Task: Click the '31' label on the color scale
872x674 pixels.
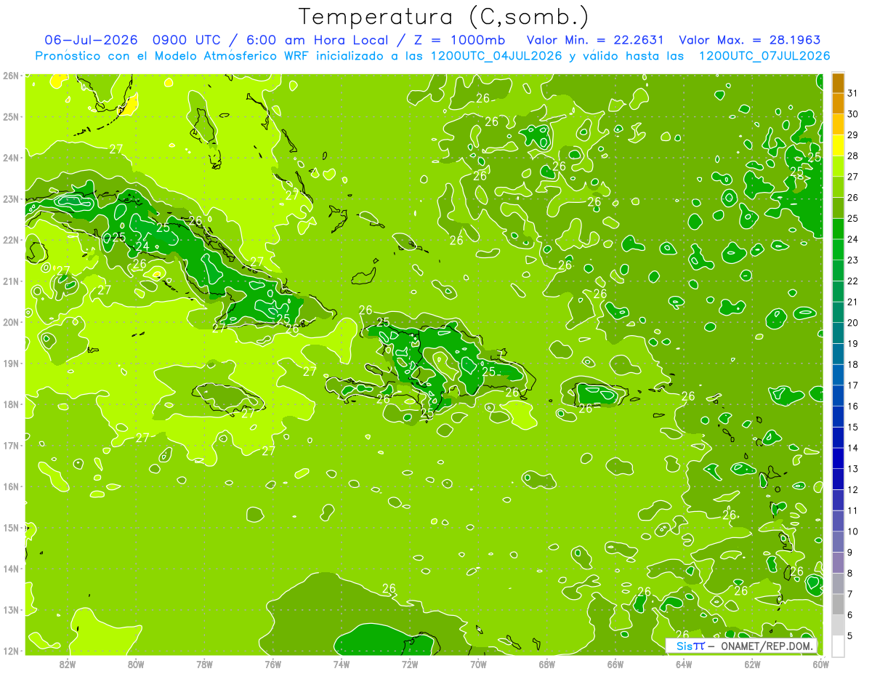Action: coord(852,94)
